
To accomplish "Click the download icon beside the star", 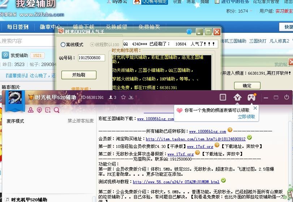I will (131, 97).
